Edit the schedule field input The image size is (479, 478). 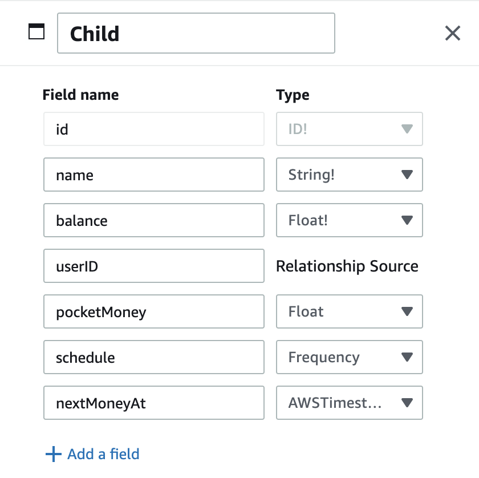point(154,357)
